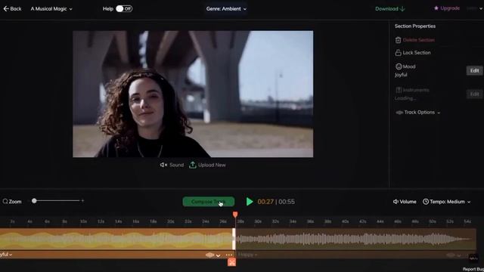Open the Tempo: Medium dropdown

coord(447,202)
